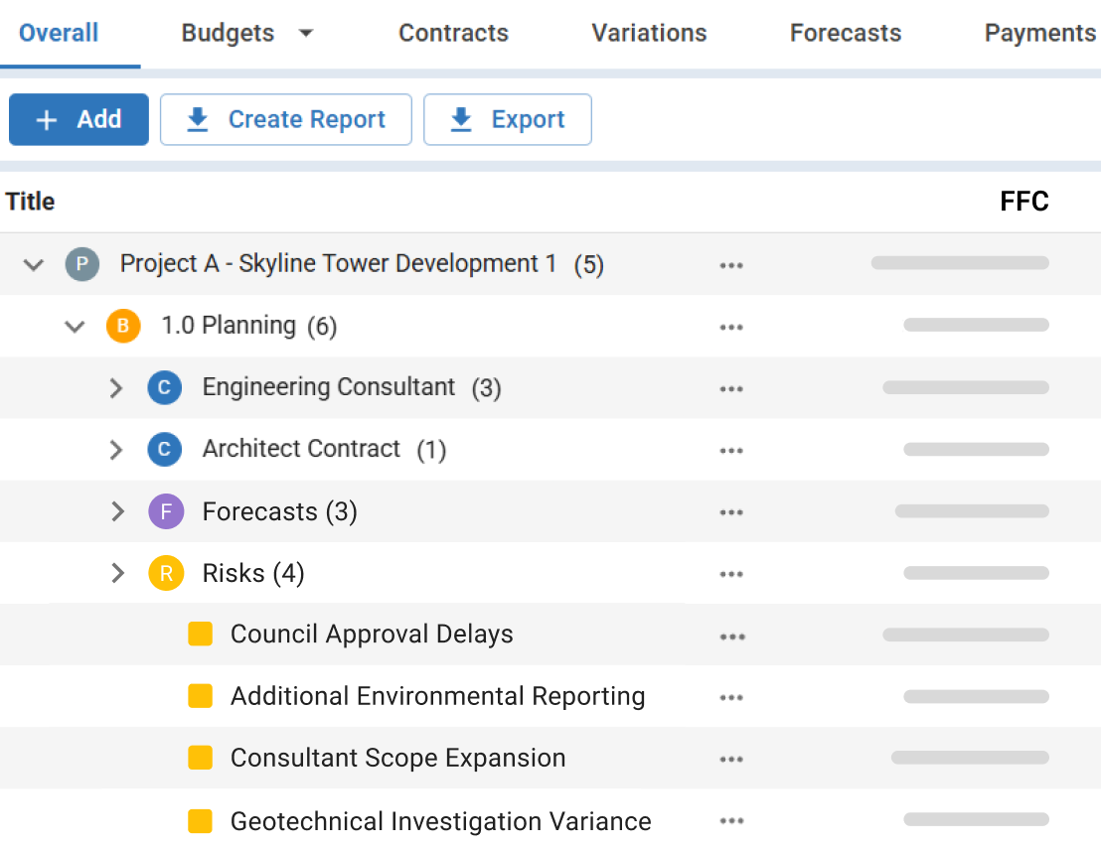Screen dimensions: 1101x850
Task: Collapse the Skyline Tower Development 1 project row
Action: pos(33,264)
